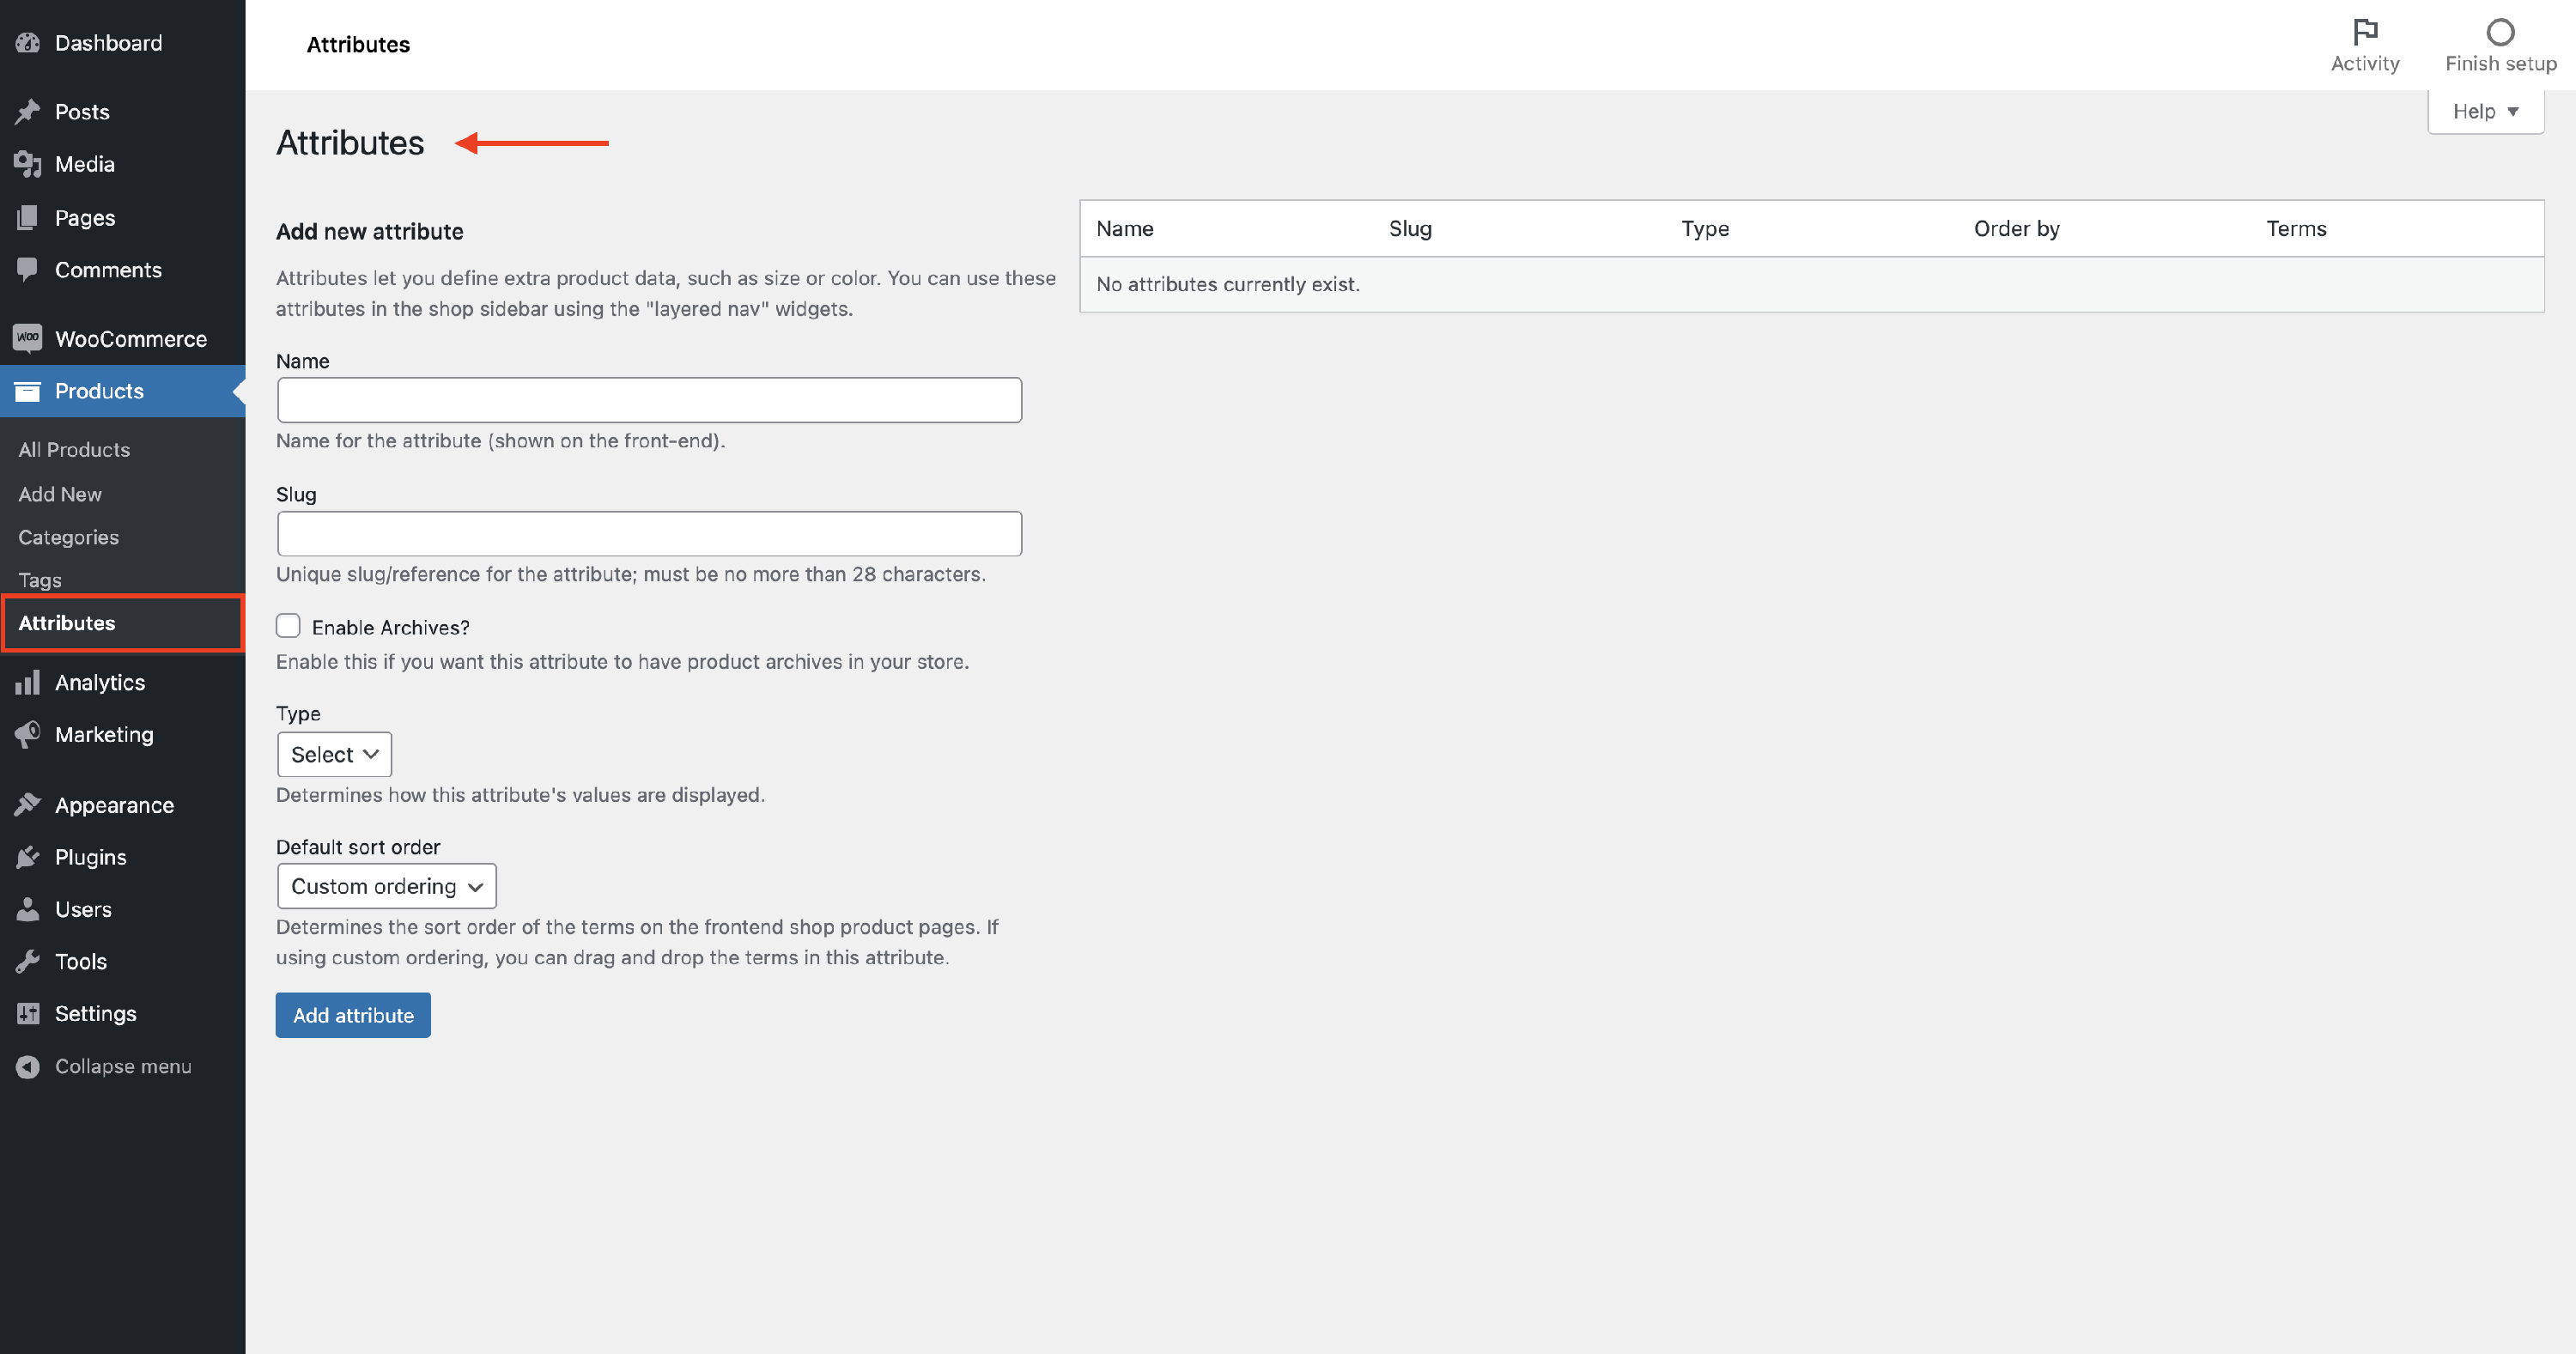This screenshot has height=1354, width=2576.
Task: Click the Add attribute button
Action: [353, 1015]
